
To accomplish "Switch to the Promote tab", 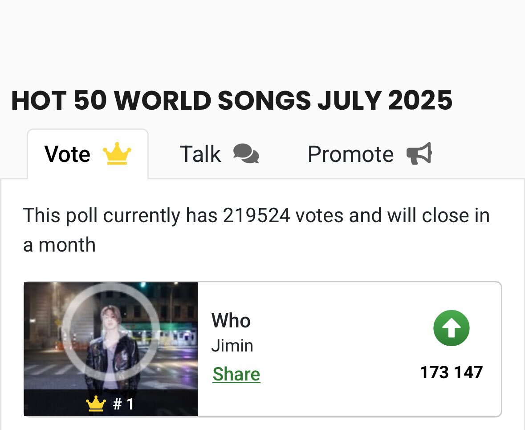I will click(370, 154).
